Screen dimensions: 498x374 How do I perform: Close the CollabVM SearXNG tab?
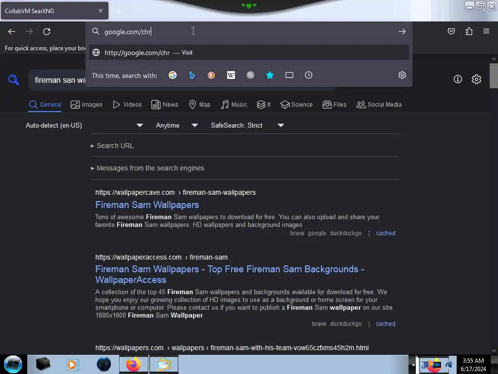[x=101, y=11]
